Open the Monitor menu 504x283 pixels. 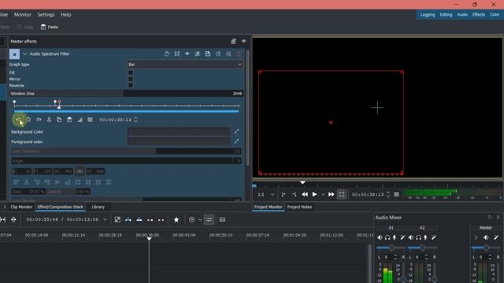(x=23, y=15)
